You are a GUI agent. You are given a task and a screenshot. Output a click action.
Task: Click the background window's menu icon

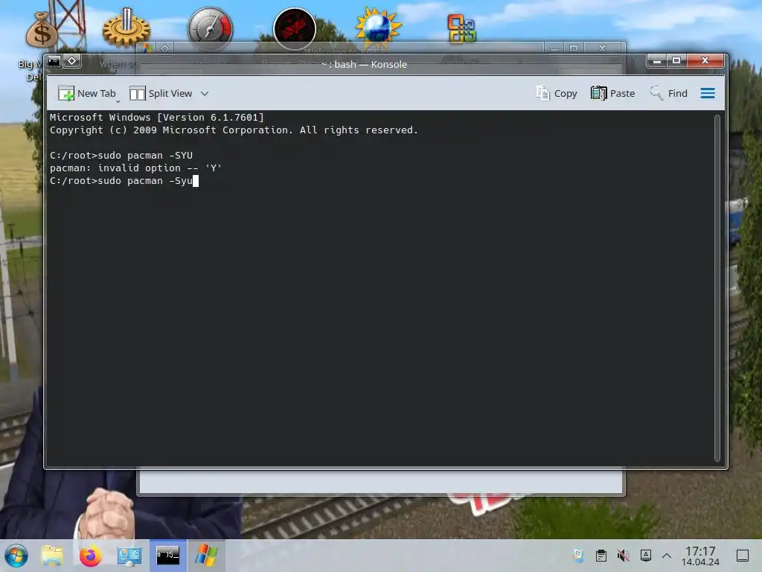[147, 48]
